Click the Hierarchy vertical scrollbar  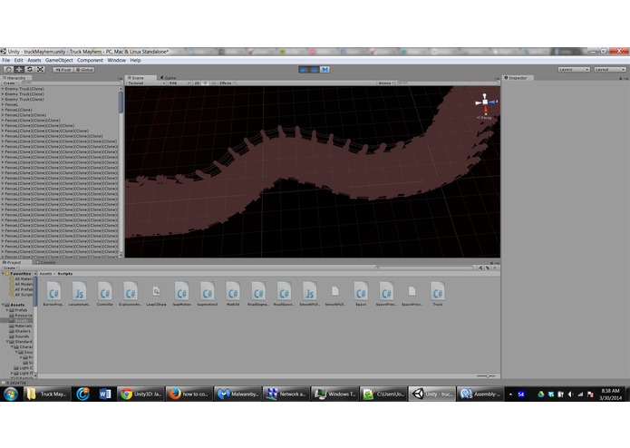tap(121, 171)
